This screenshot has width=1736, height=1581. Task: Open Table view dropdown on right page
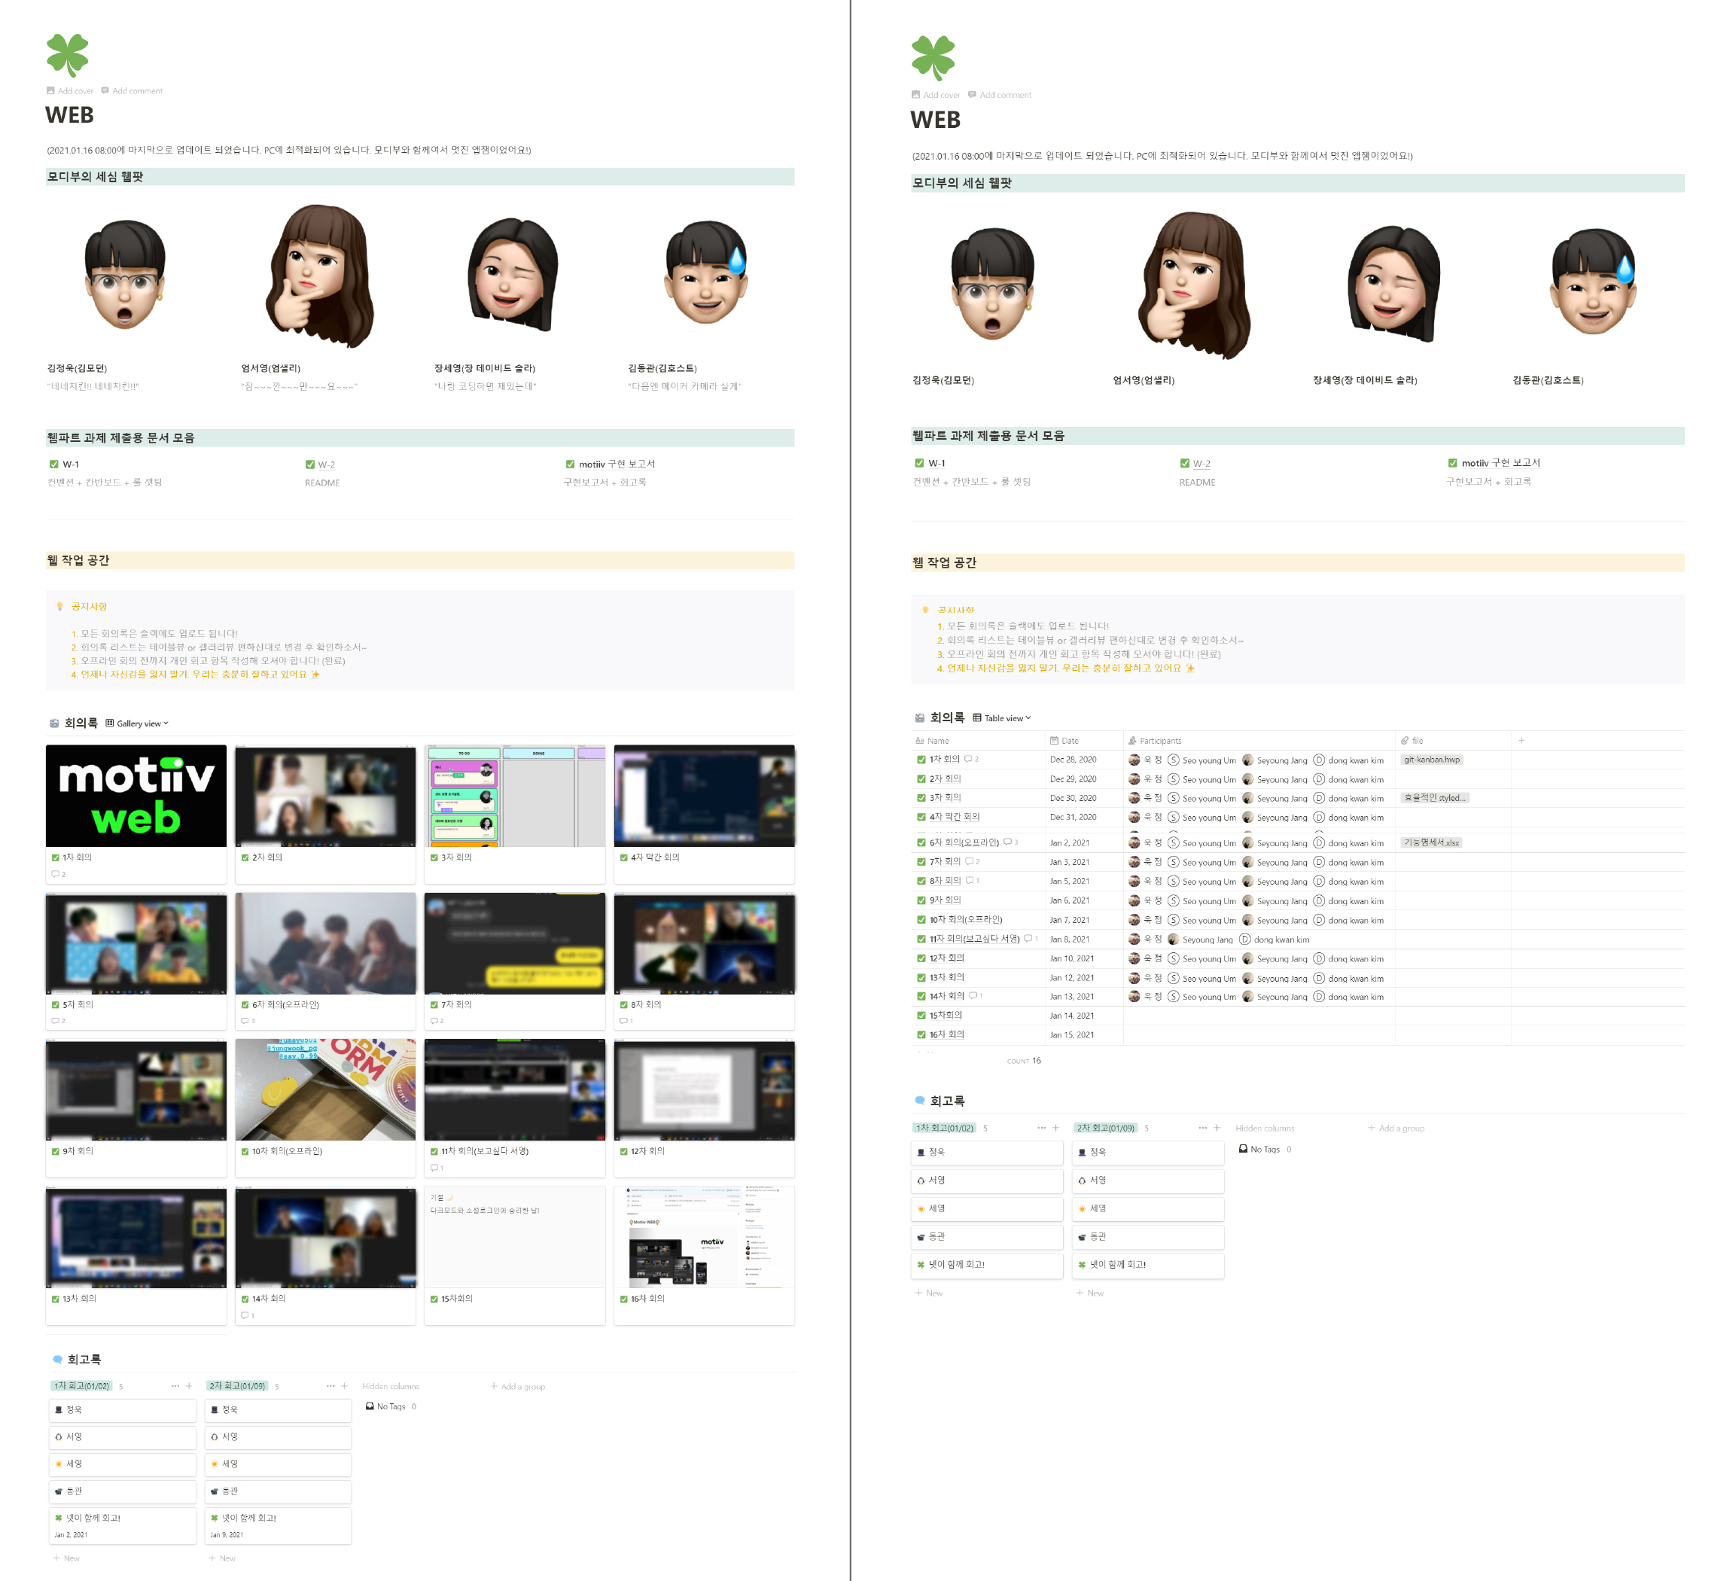pos(1001,718)
